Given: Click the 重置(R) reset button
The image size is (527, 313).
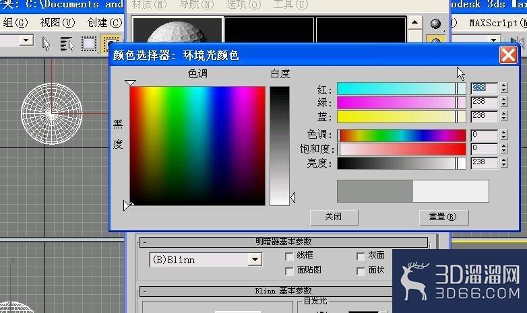Looking at the screenshot, I should pos(443,217).
